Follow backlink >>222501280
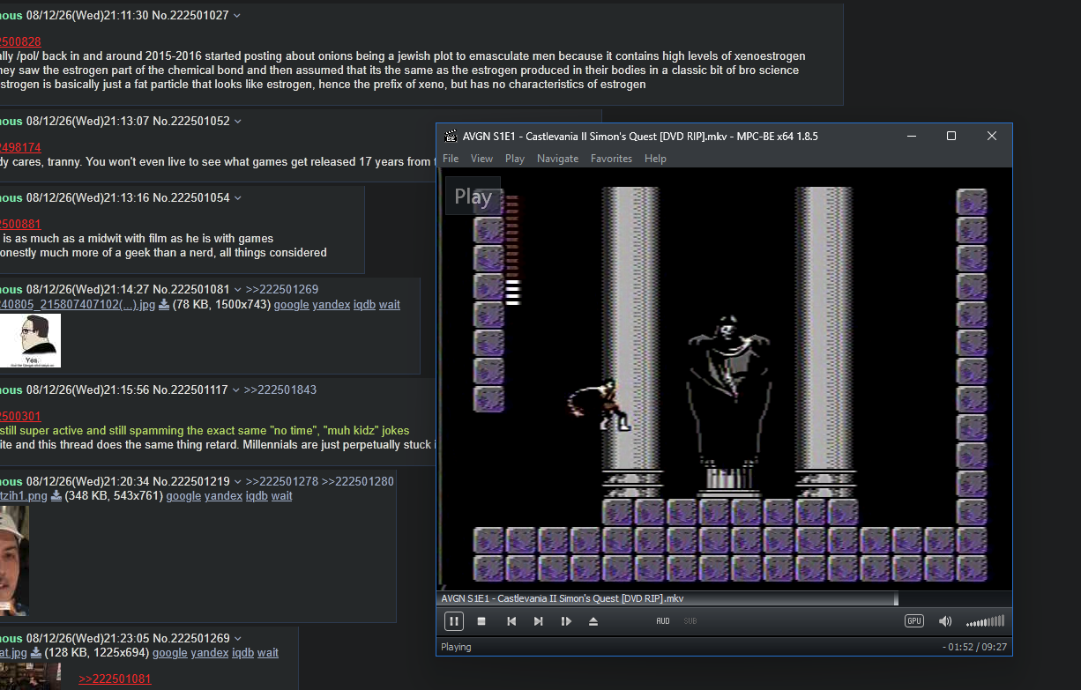The image size is (1081, 690). pos(358,481)
